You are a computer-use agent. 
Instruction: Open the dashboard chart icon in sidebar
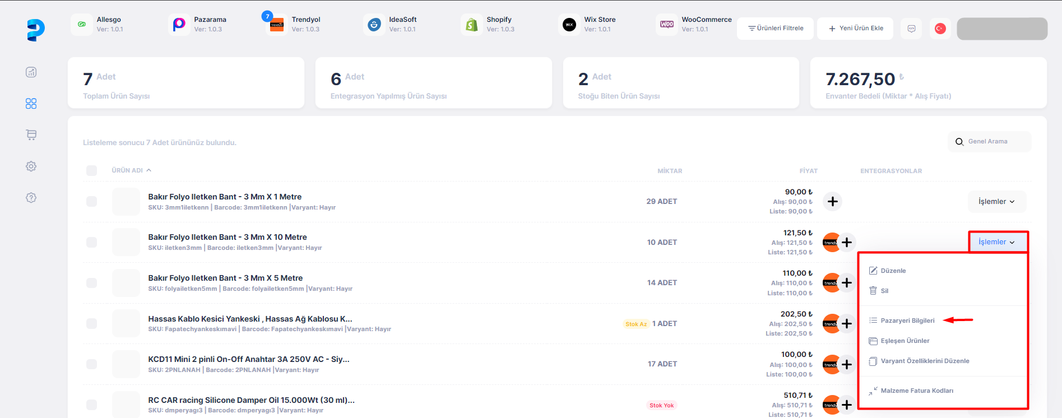coord(31,72)
